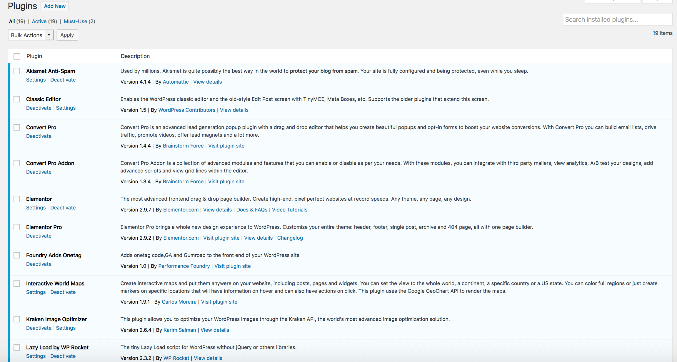Screen dimensions: 677x362
Task: Filter by Active (19) plugins
Action: click(x=44, y=21)
